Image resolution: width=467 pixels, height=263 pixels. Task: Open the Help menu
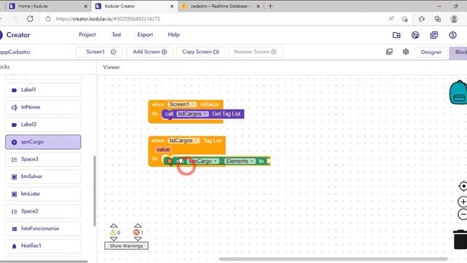click(174, 34)
